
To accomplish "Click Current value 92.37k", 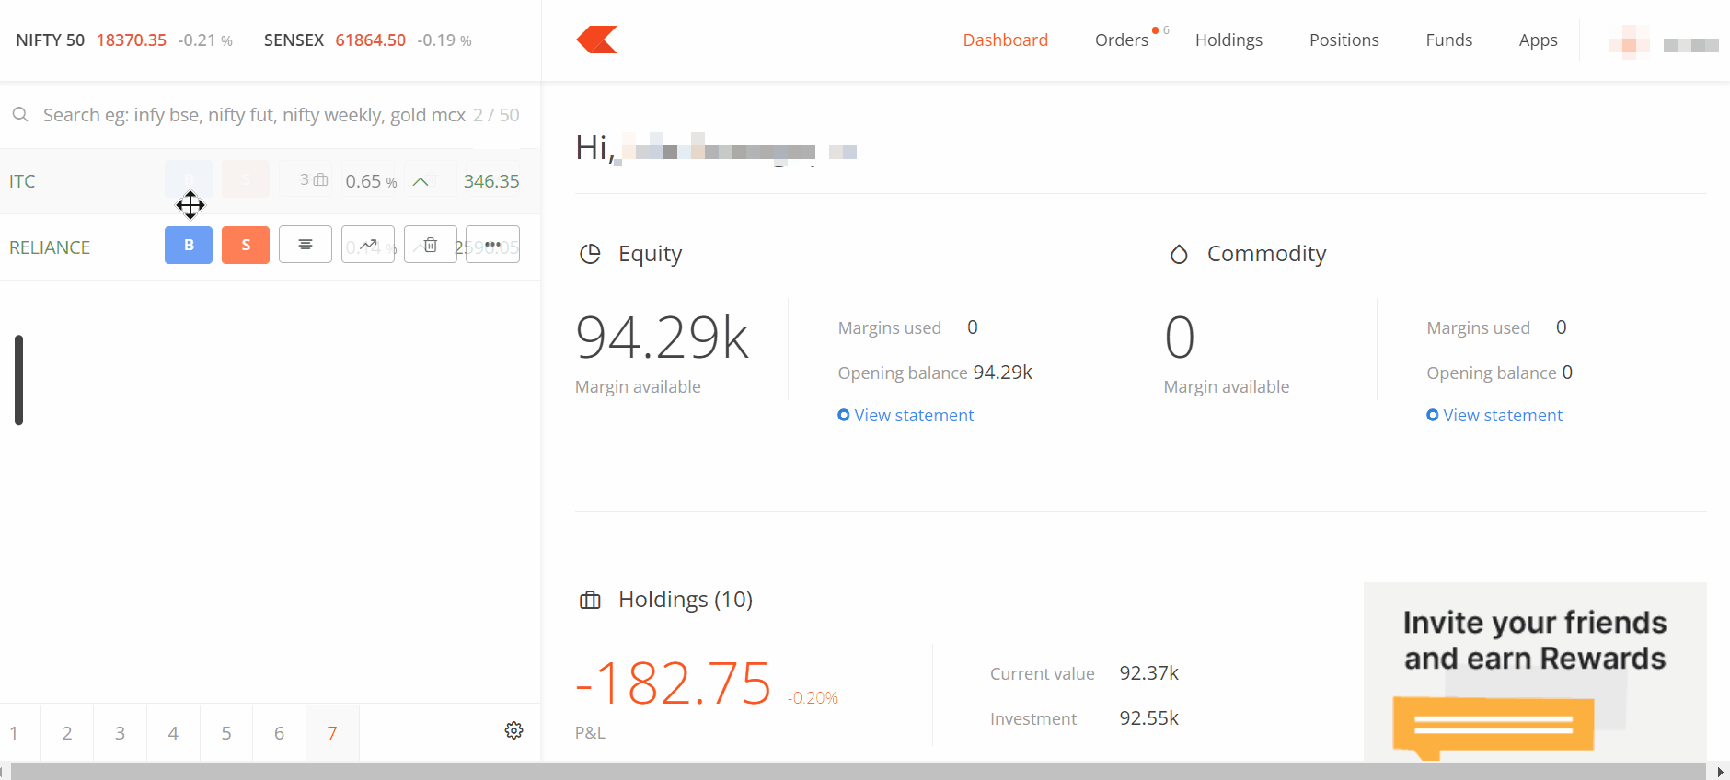I will pyautogui.click(x=1149, y=672).
